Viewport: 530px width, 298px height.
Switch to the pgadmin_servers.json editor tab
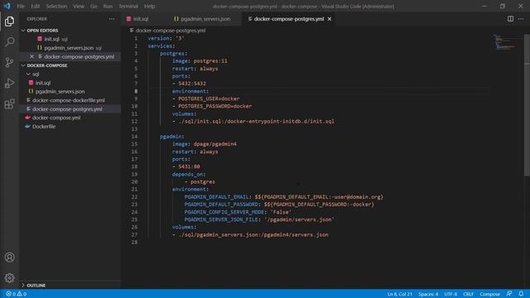[205, 19]
